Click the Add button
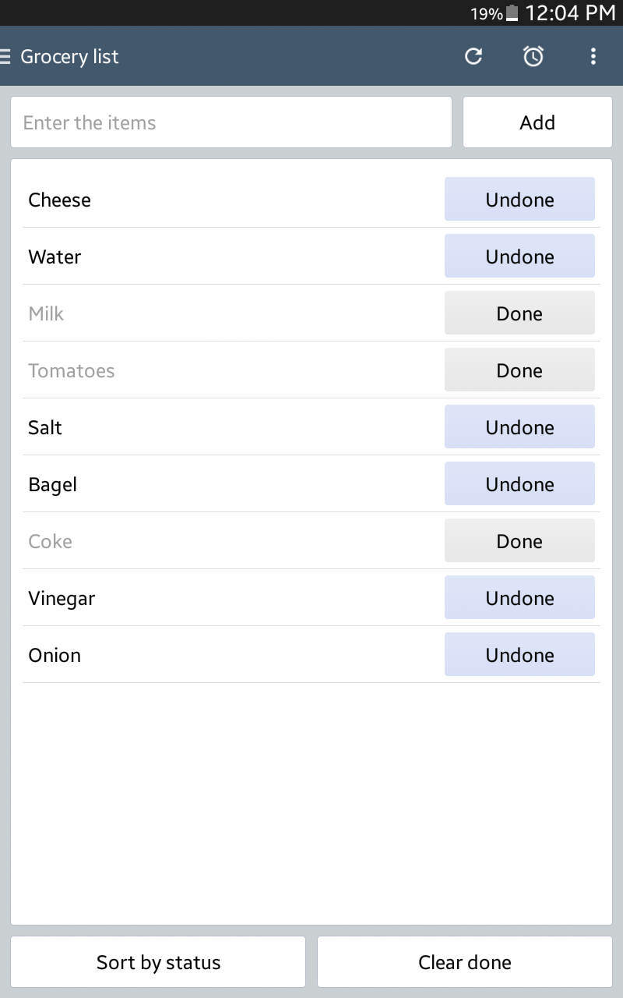Image resolution: width=623 pixels, height=998 pixels. 537,122
